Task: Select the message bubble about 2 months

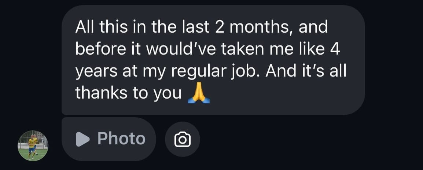Action: click(213, 60)
